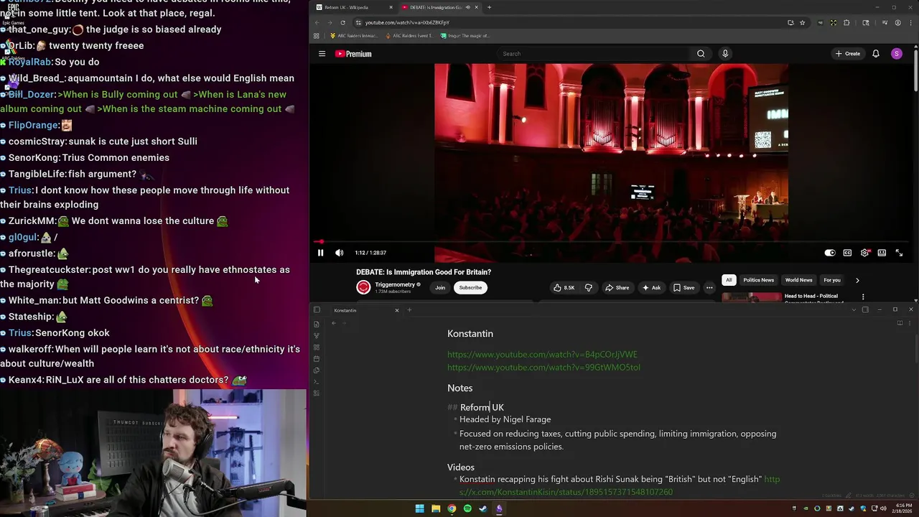Click the Ask button under video

[x=651, y=288]
